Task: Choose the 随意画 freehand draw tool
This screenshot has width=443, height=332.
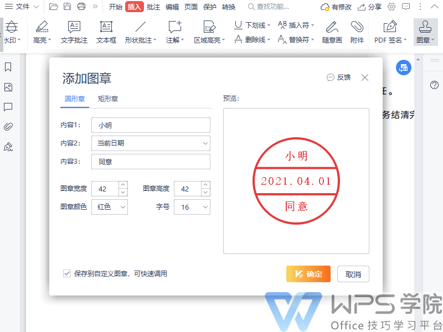Action: pyautogui.click(x=332, y=27)
